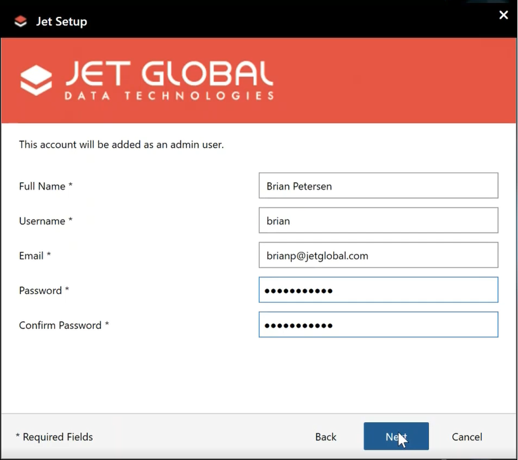The image size is (518, 460).
Task: Click the 'Password *' label
Action: coord(44,290)
